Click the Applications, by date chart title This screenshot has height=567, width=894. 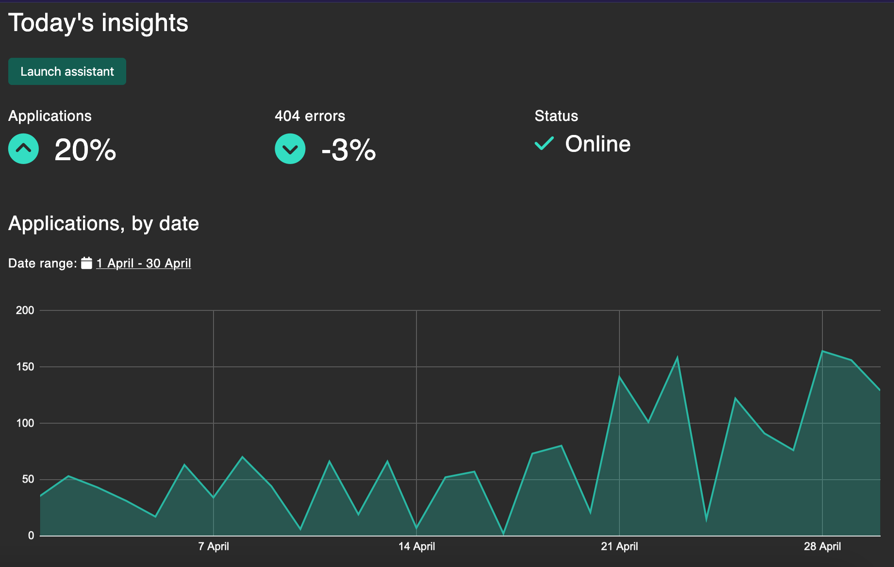[x=103, y=223]
